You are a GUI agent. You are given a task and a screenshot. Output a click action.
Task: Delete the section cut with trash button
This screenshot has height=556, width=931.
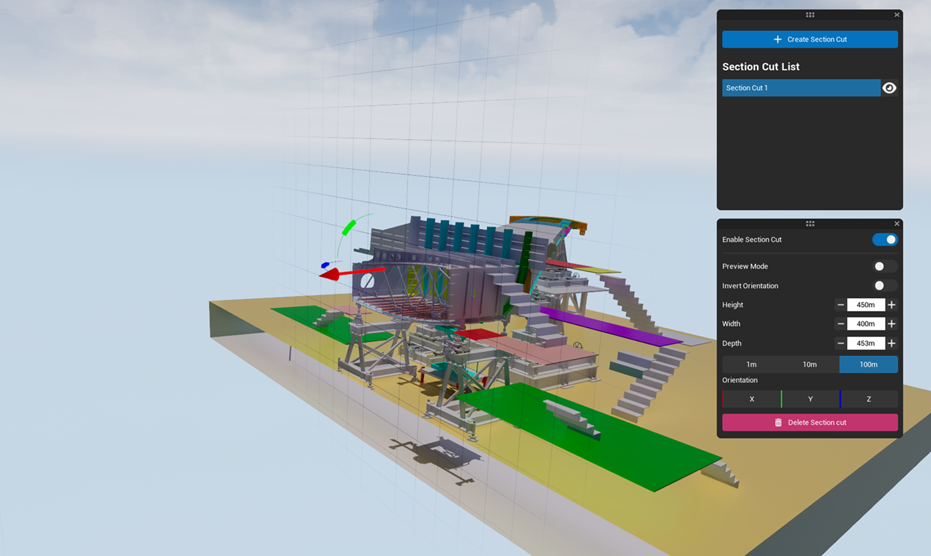809,423
